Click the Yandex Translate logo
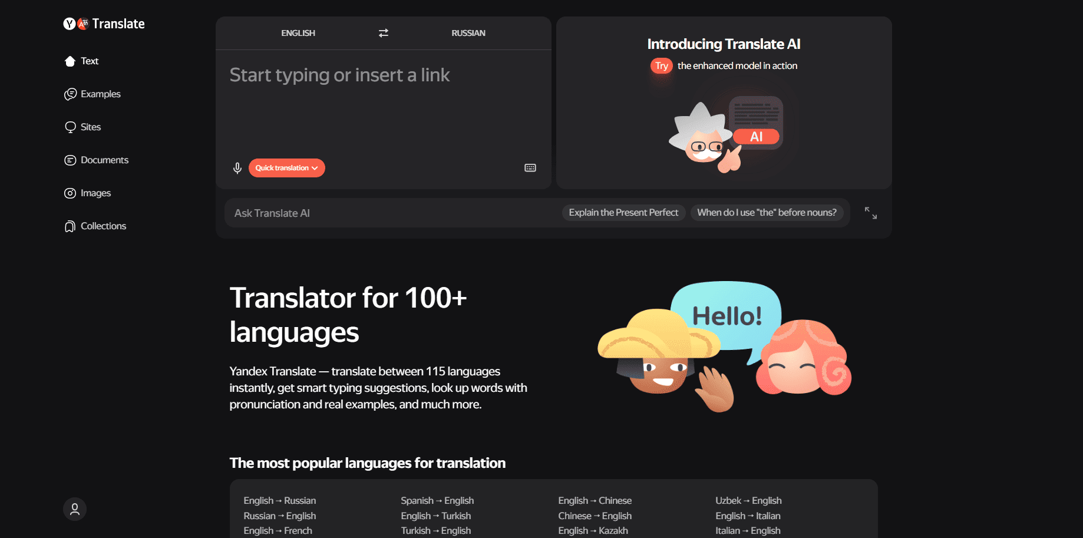1083x538 pixels. coord(104,24)
